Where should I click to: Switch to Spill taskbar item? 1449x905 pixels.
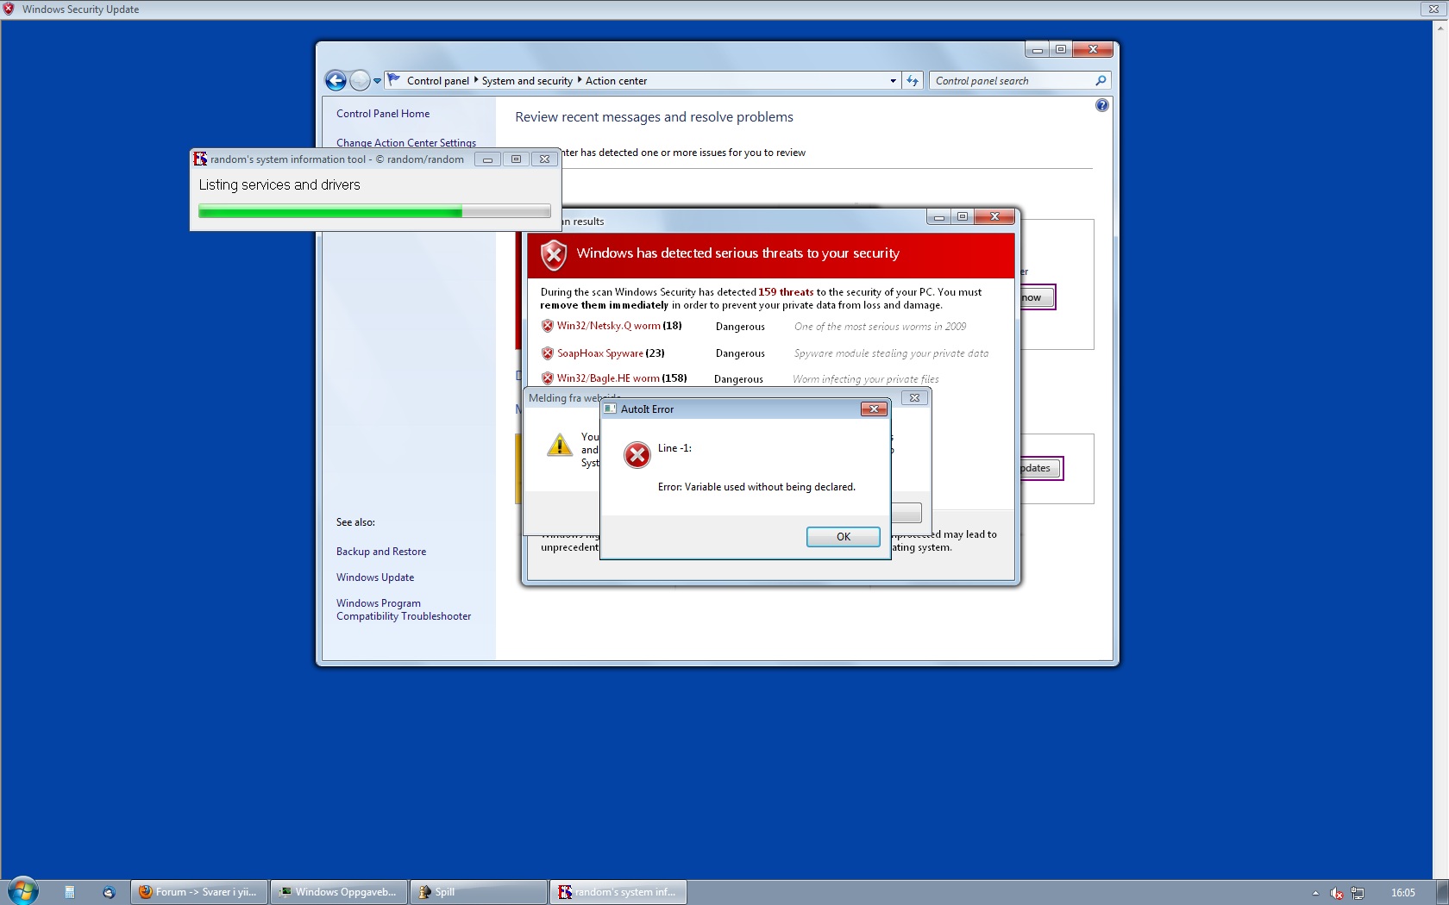point(479,892)
